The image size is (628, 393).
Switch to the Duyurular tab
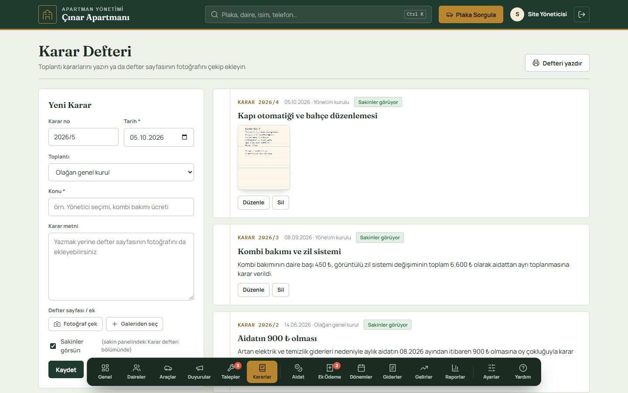coord(199,372)
